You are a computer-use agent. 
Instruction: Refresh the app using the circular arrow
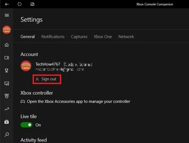[20, 4]
